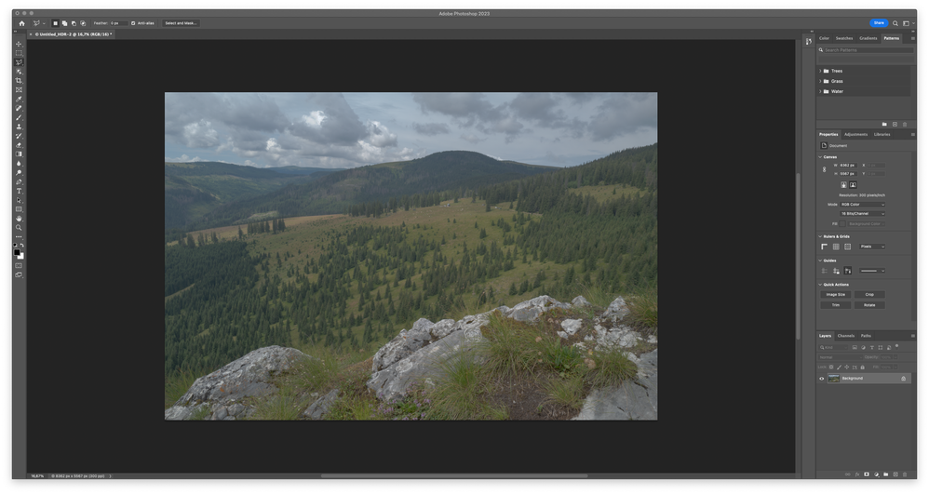This screenshot has height=494, width=929.
Task: Select the Pen tool
Action: click(x=19, y=181)
